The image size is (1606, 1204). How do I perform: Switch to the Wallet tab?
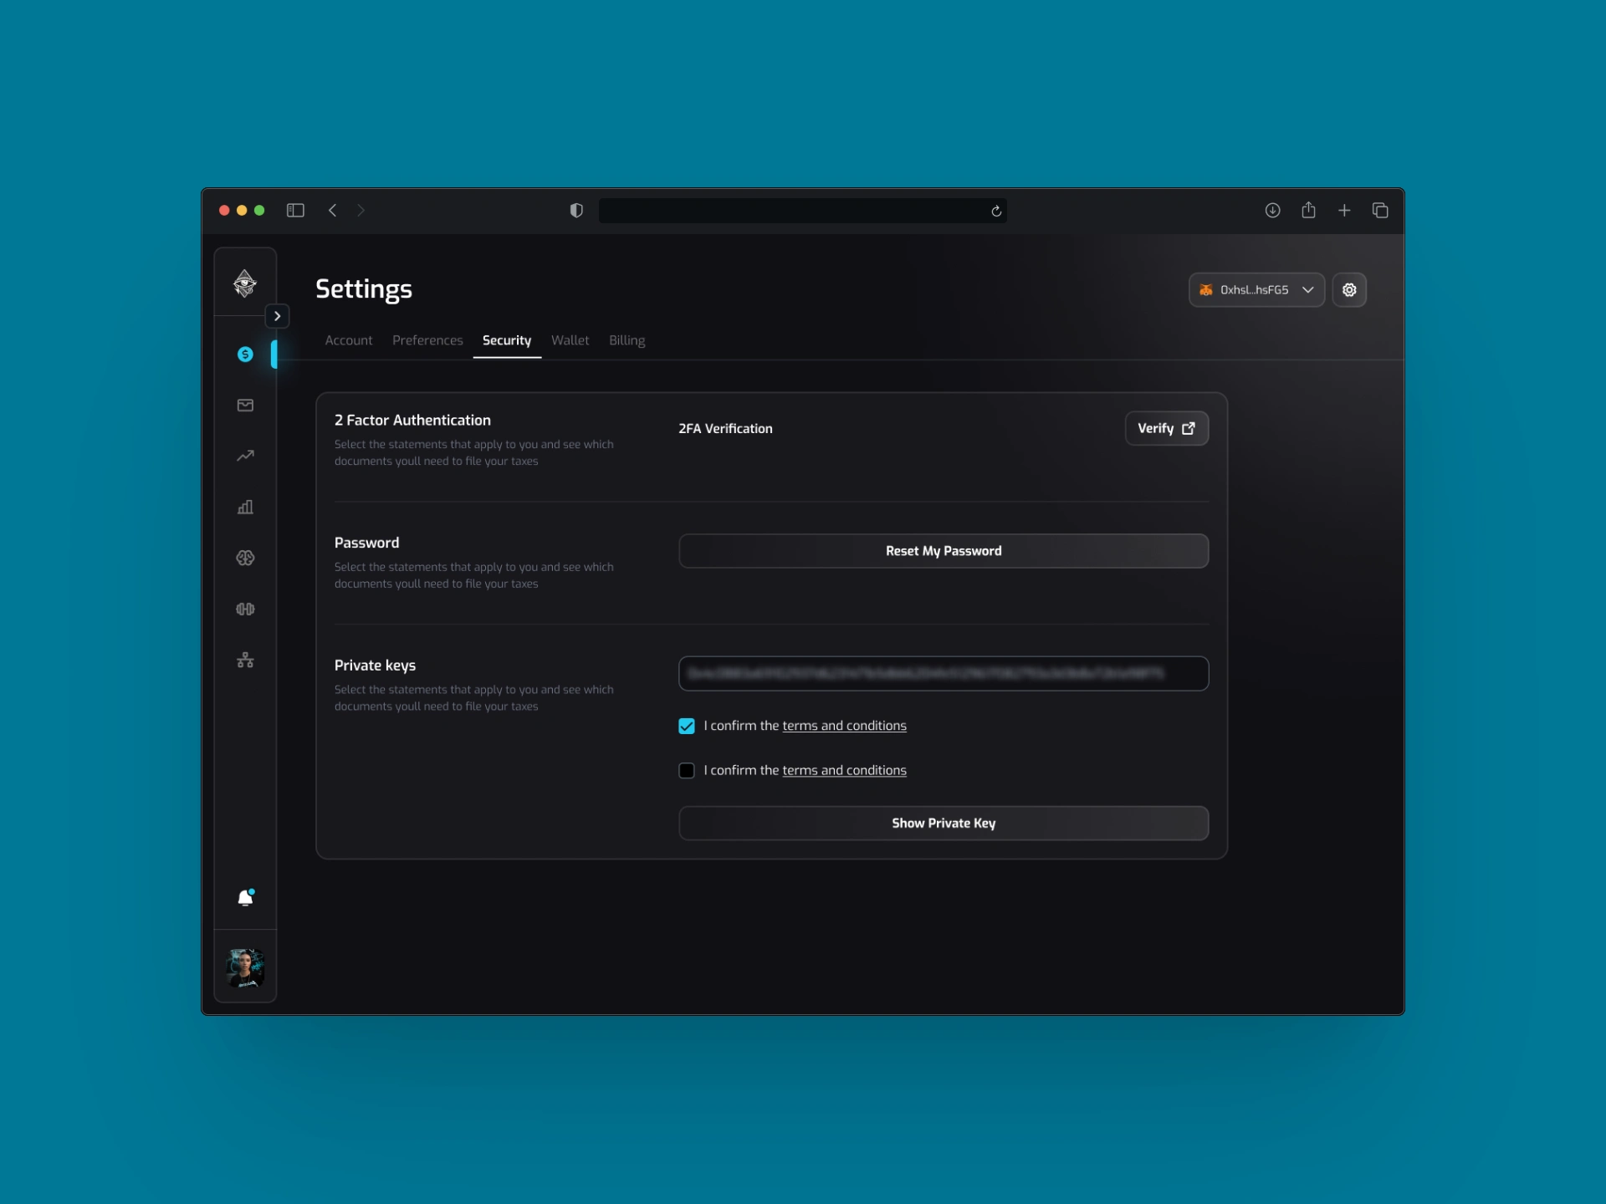tap(570, 340)
